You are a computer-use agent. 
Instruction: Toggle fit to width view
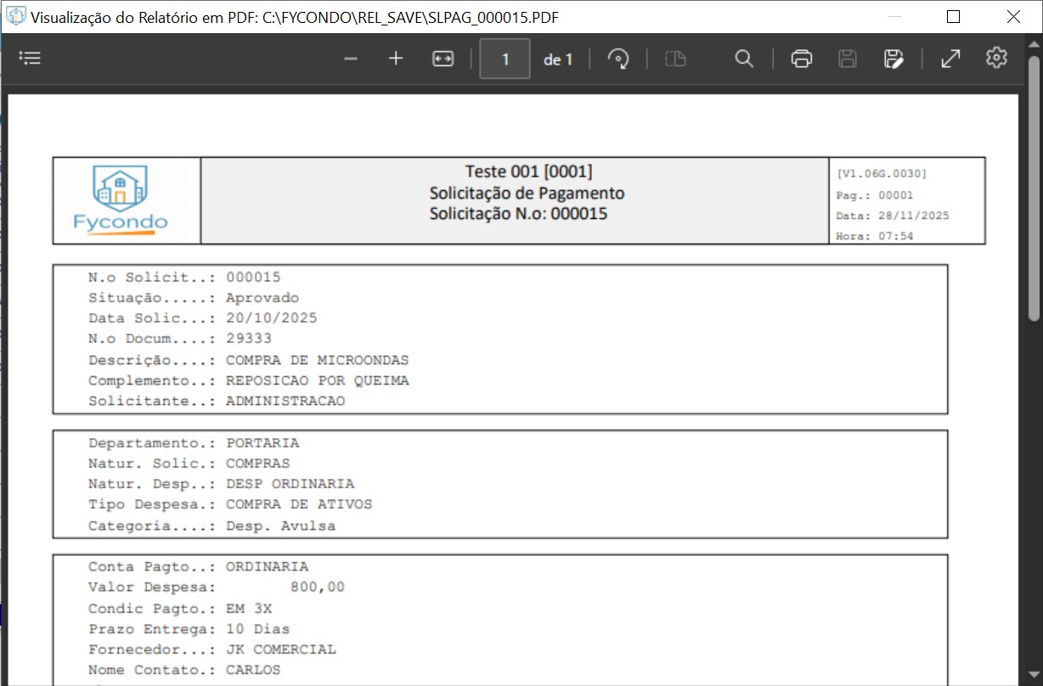click(x=443, y=59)
